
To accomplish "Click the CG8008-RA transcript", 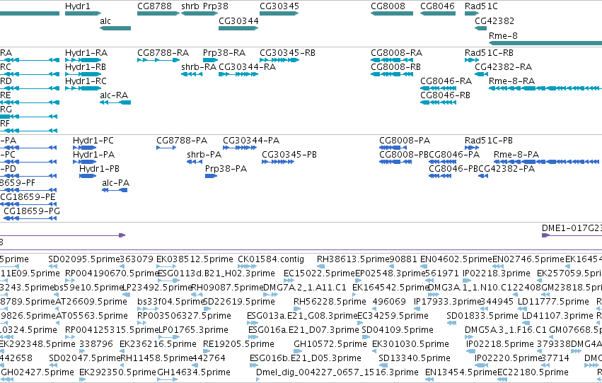I will point(392,60).
